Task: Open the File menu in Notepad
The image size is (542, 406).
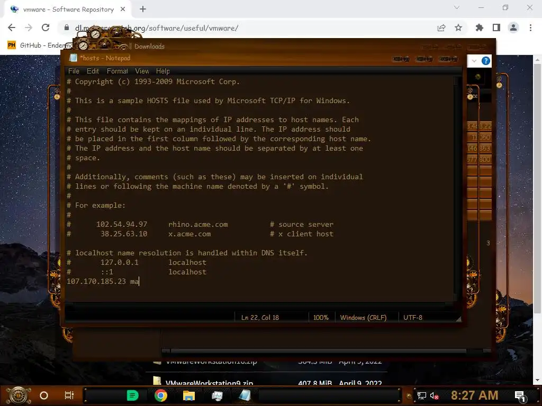Action: tap(74, 71)
